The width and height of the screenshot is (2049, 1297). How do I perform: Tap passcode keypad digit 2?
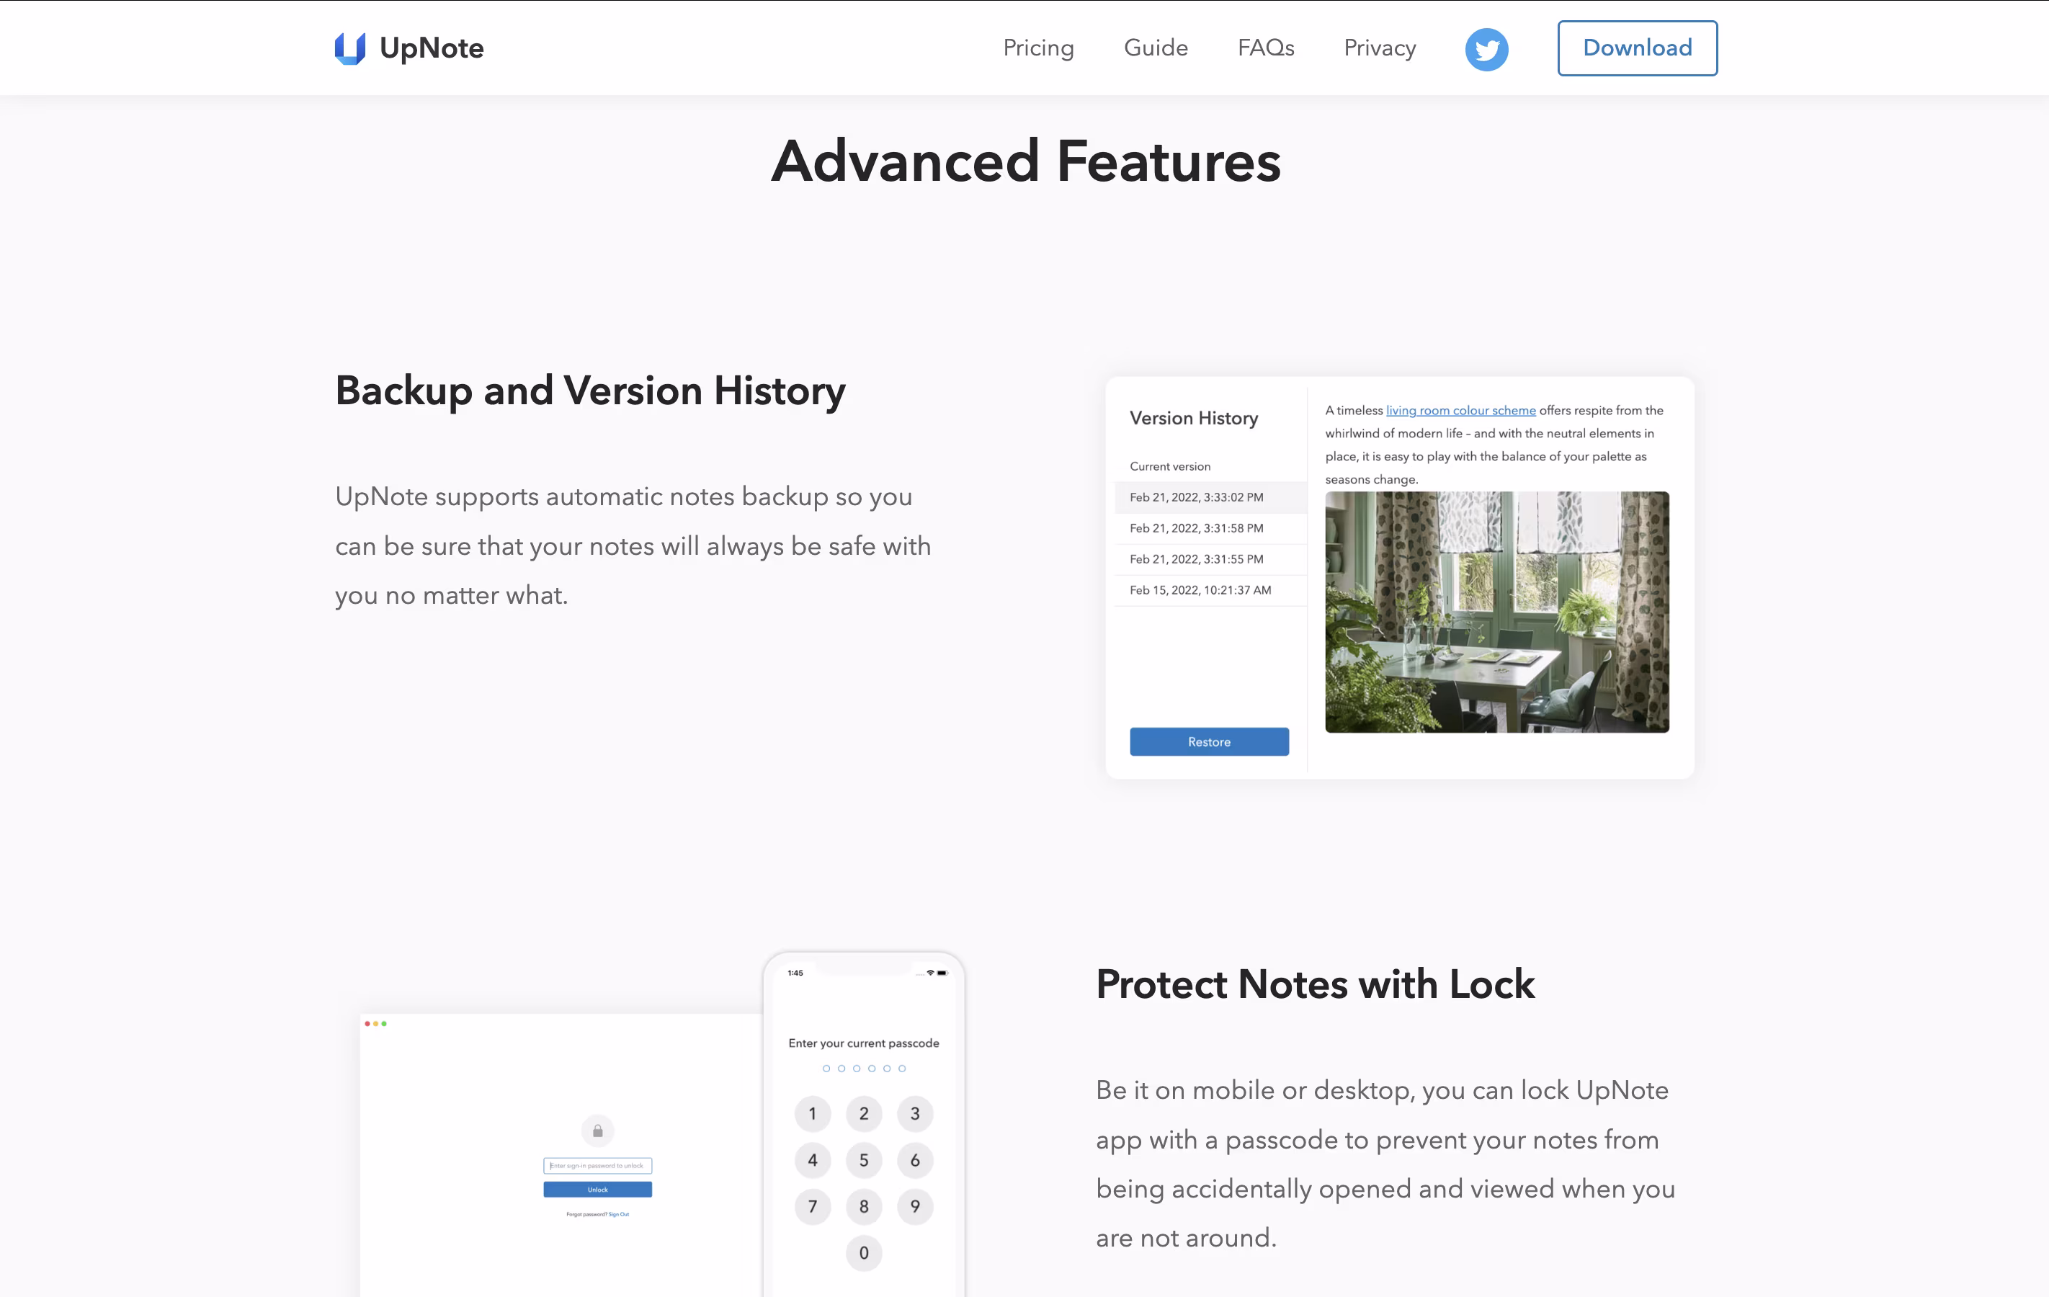coord(863,1113)
